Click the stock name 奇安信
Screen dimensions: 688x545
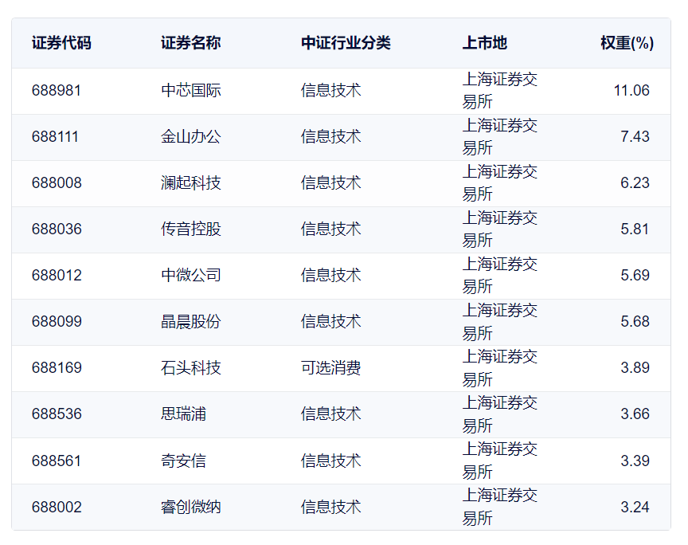[x=183, y=461]
